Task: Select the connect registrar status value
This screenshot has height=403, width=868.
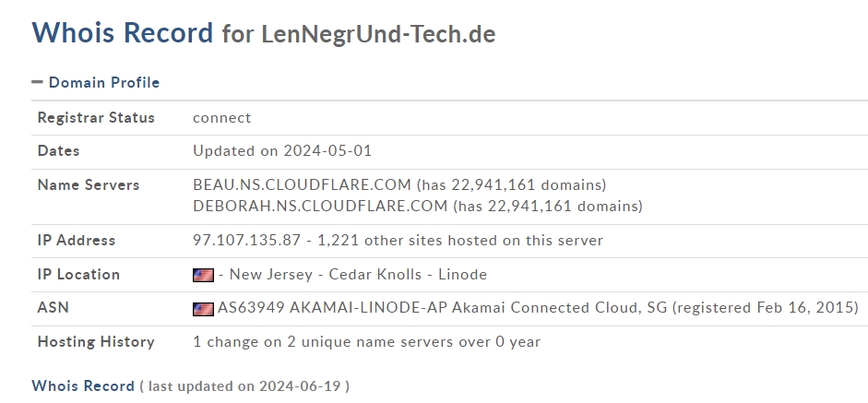Action: click(222, 117)
